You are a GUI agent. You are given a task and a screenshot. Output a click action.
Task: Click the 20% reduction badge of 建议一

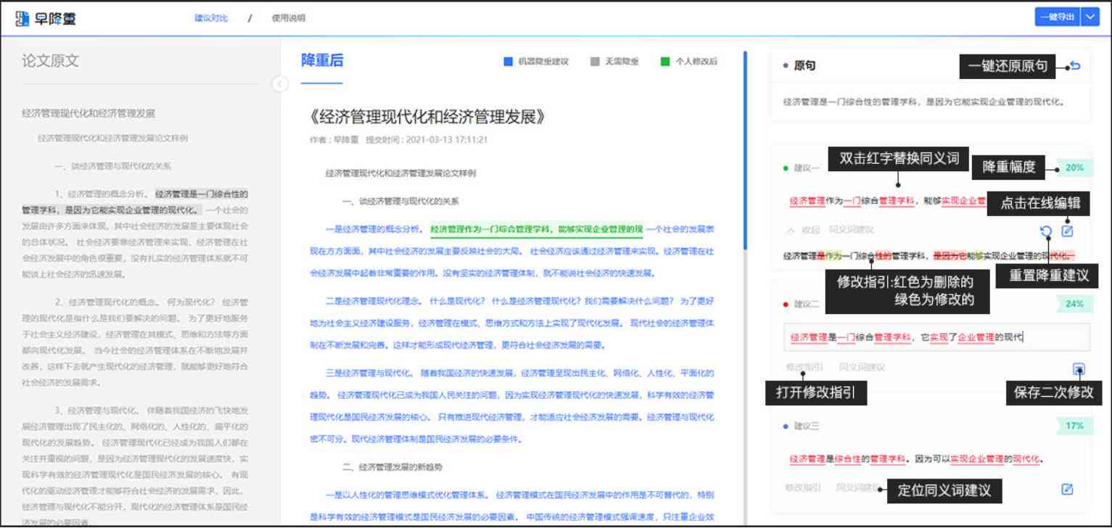click(1074, 168)
